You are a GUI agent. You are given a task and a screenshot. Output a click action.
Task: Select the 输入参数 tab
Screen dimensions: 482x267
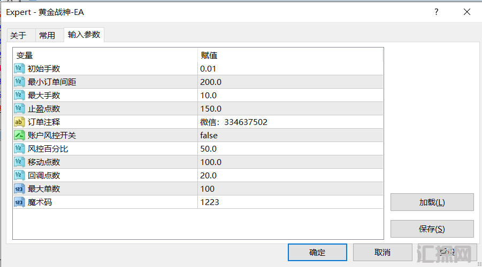coord(84,35)
